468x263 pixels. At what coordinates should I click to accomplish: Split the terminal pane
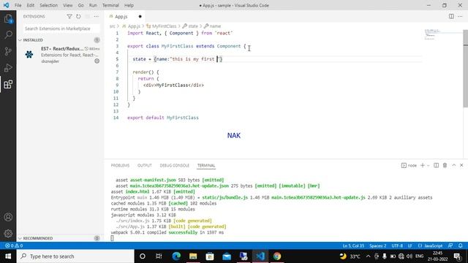point(436,165)
